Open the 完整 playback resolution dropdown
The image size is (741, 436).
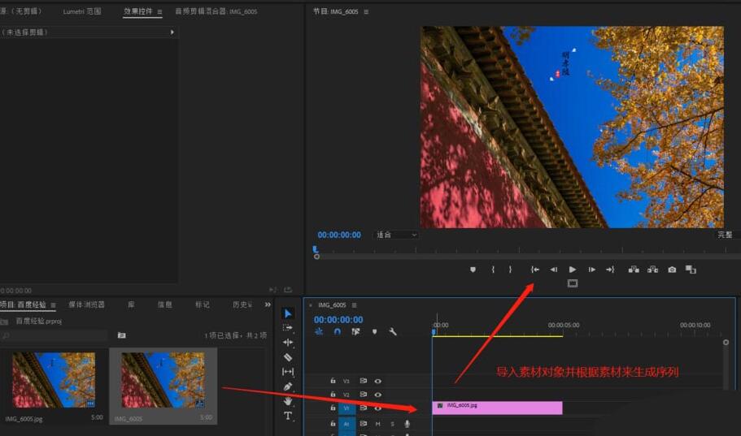pyautogui.click(x=724, y=235)
